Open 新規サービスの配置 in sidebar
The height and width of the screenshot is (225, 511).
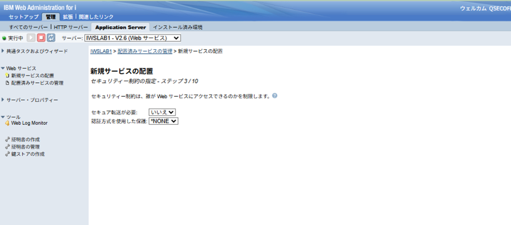pyautogui.click(x=33, y=76)
